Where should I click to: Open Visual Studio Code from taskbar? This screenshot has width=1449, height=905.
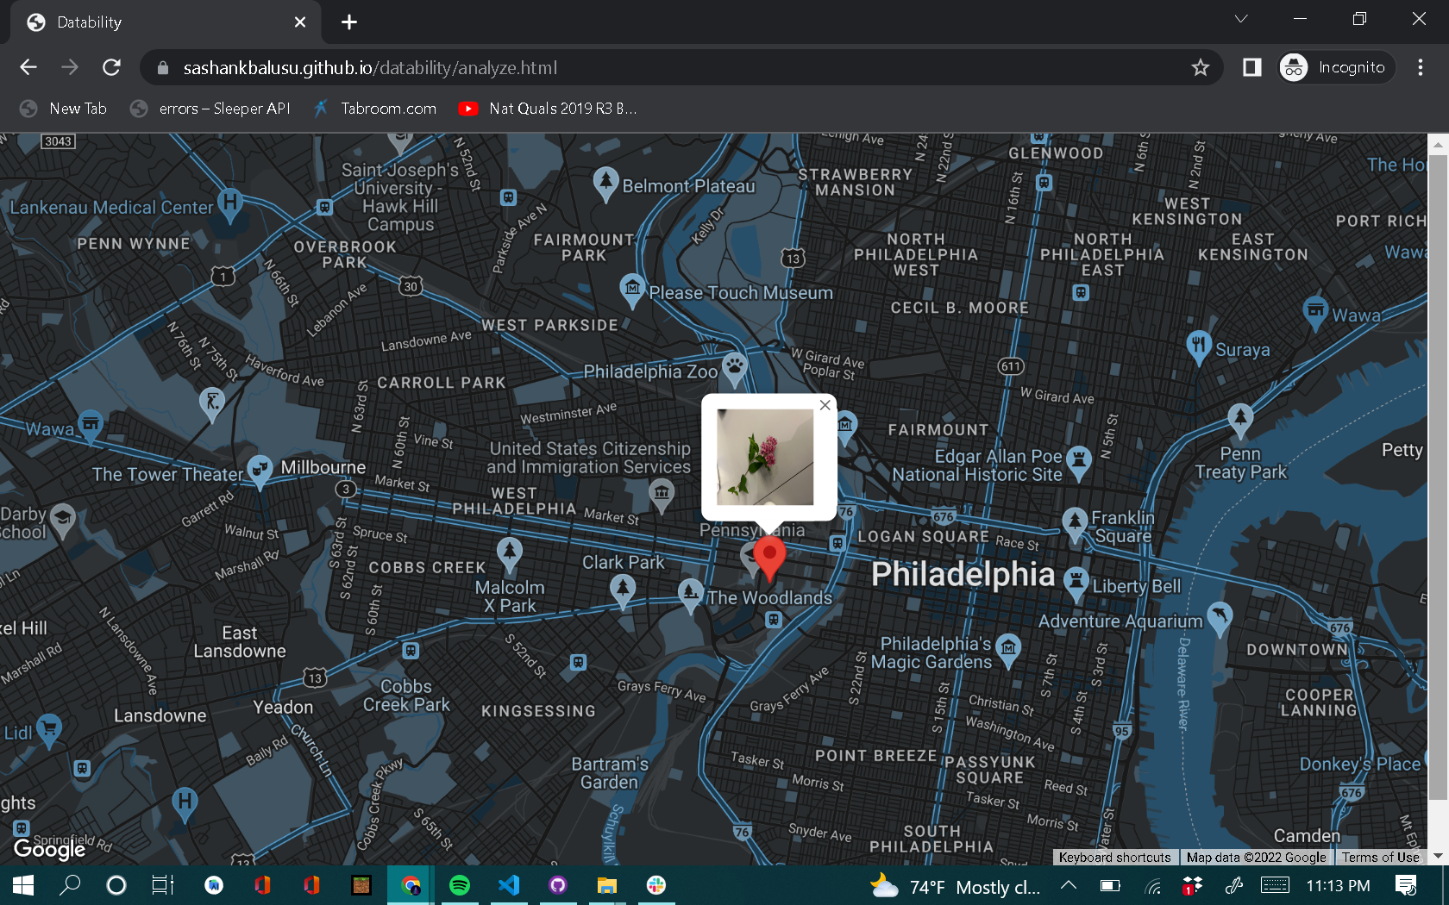pyautogui.click(x=509, y=885)
